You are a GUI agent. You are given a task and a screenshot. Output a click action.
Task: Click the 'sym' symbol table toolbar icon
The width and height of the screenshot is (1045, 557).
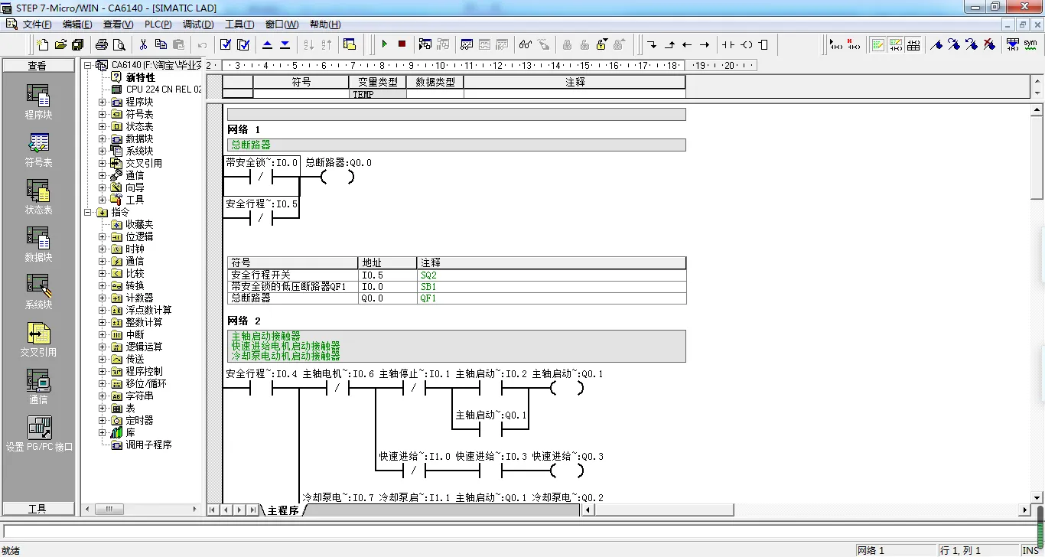pyautogui.click(x=1030, y=44)
